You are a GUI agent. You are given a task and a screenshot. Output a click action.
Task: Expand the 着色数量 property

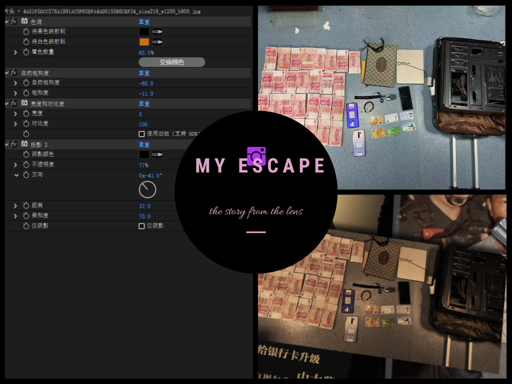[15, 52]
